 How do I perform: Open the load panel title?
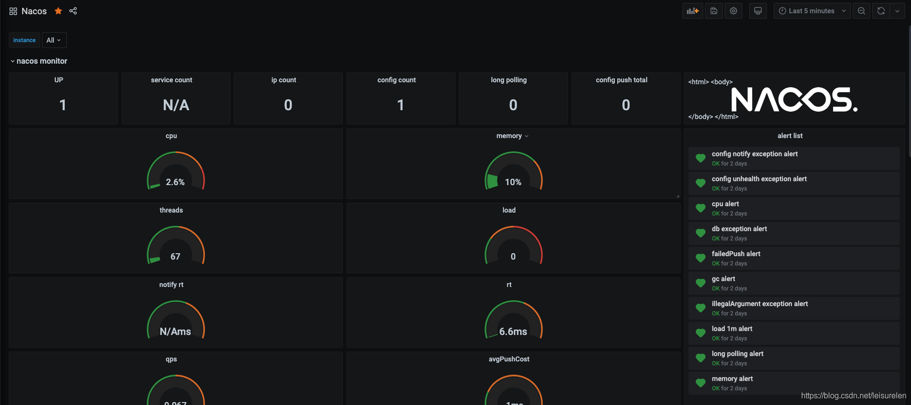[509, 210]
